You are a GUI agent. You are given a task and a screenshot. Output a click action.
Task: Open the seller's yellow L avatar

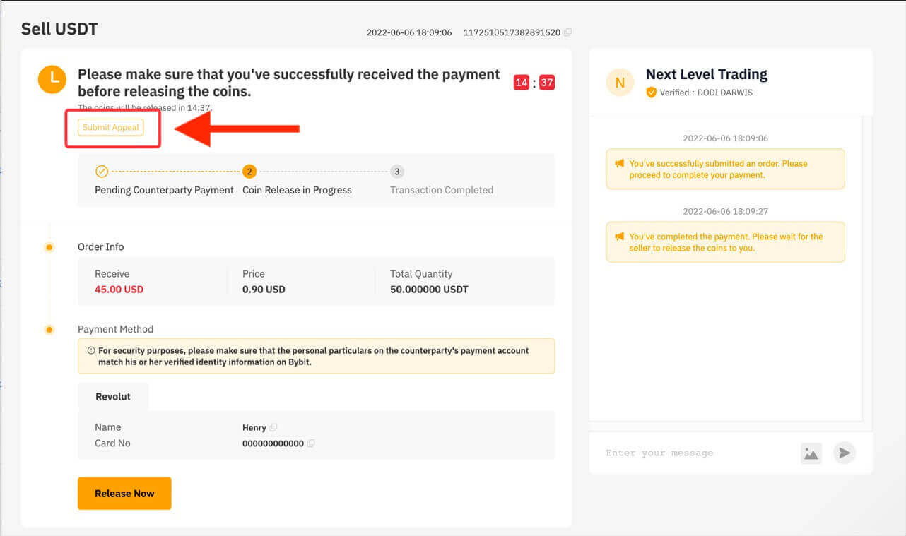[52, 79]
